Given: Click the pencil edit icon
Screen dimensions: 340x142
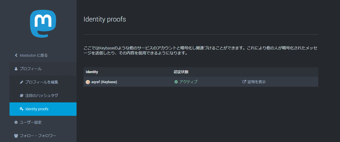Looking at the screenshot, I should point(22,82).
